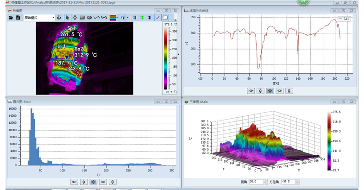Screen dimensions: 364x190
Task: Click the temperature color scale bar
Action: tap(166, 58)
